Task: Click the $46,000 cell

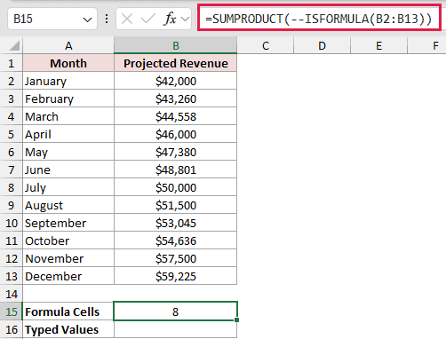Action: (176, 134)
